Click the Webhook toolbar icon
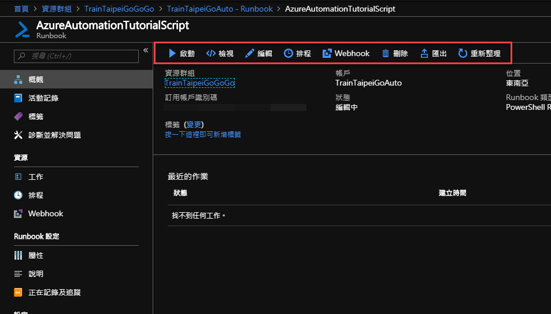The image size is (551, 314). pos(327,53)
